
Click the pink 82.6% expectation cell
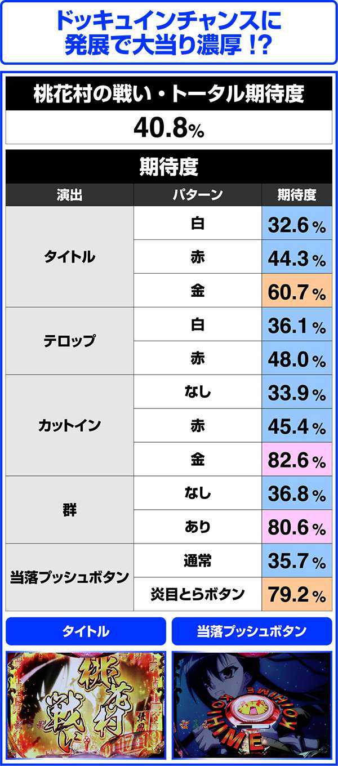point(297,460)
